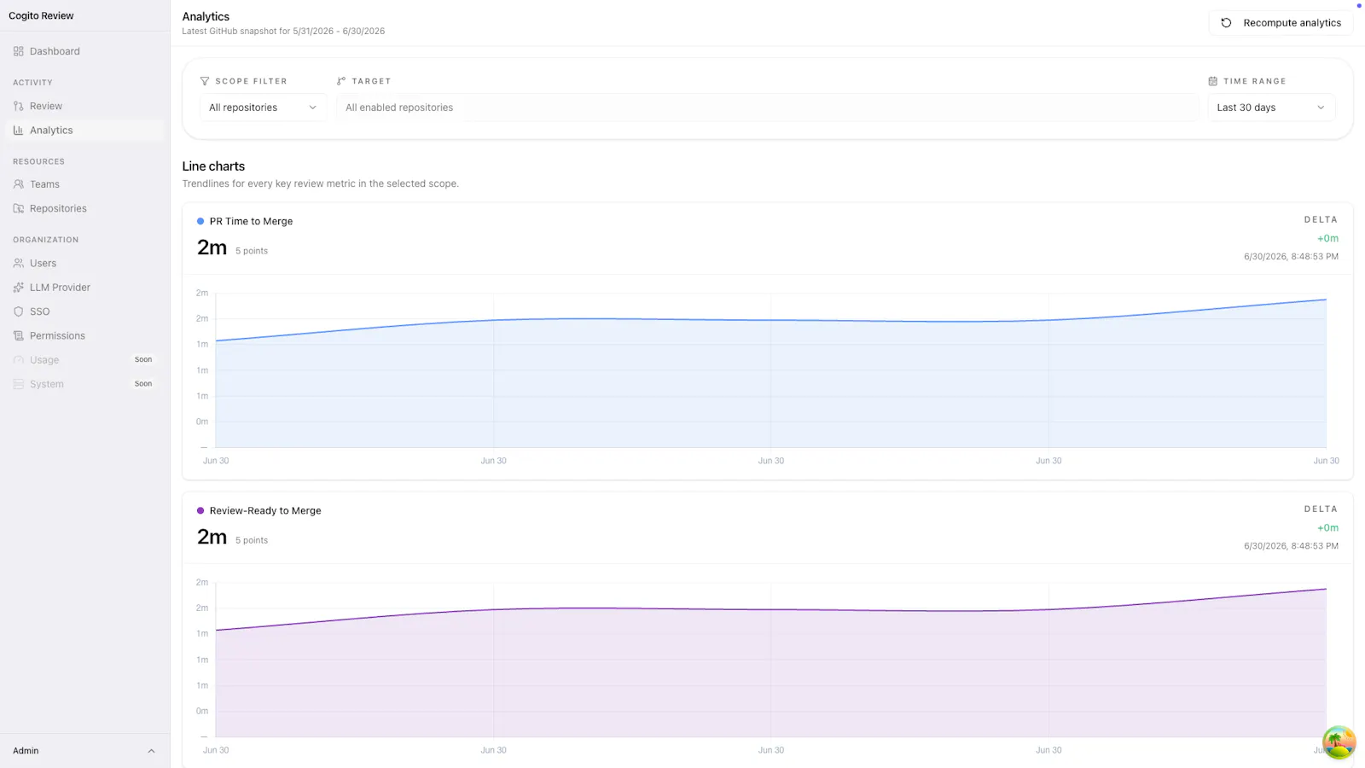Screen dimensions: 1365x768
Task: Click the Line charts heading
Action: click(213, 166)
